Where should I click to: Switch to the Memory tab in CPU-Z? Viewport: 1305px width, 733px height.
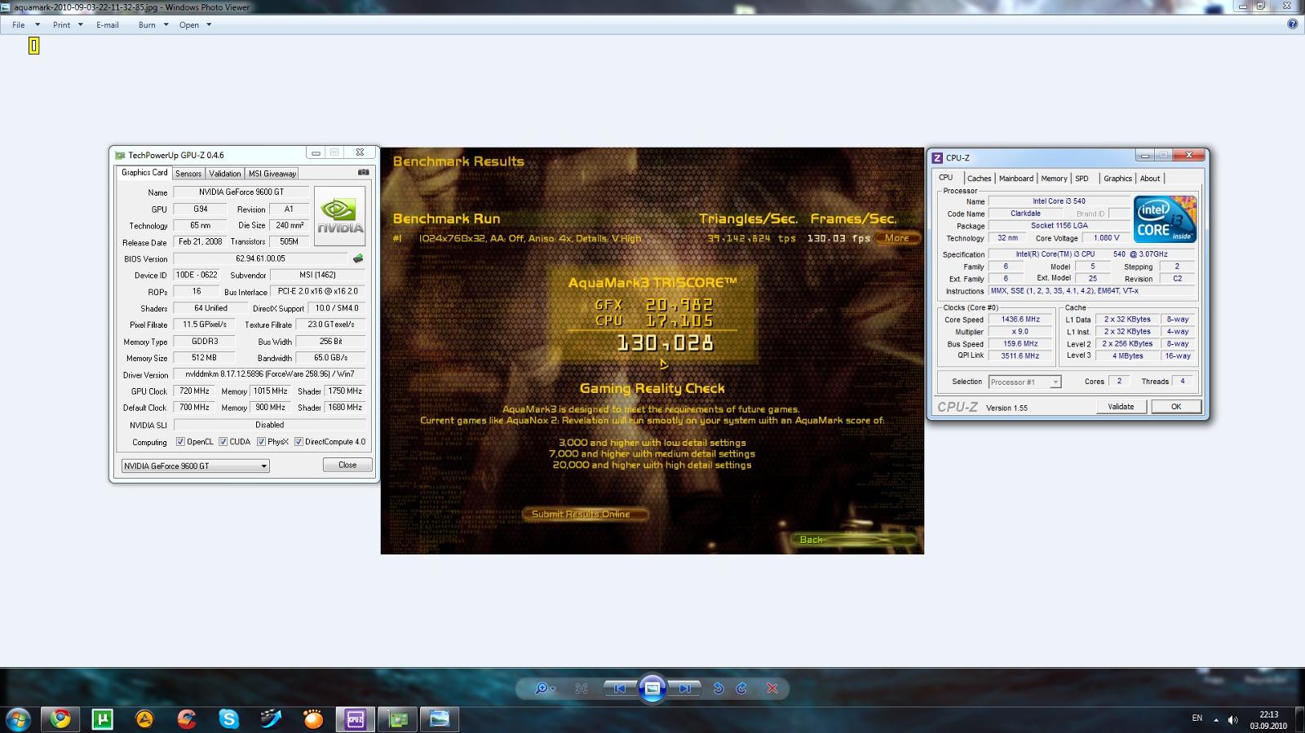1054,179
